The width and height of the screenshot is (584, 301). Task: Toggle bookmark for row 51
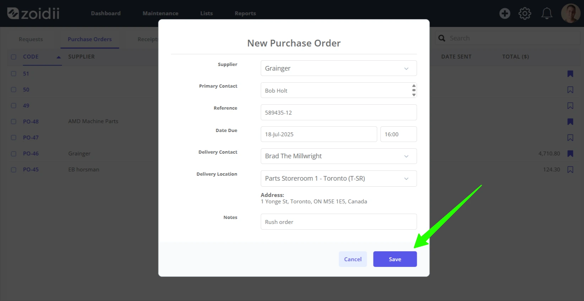click(570, 74)
